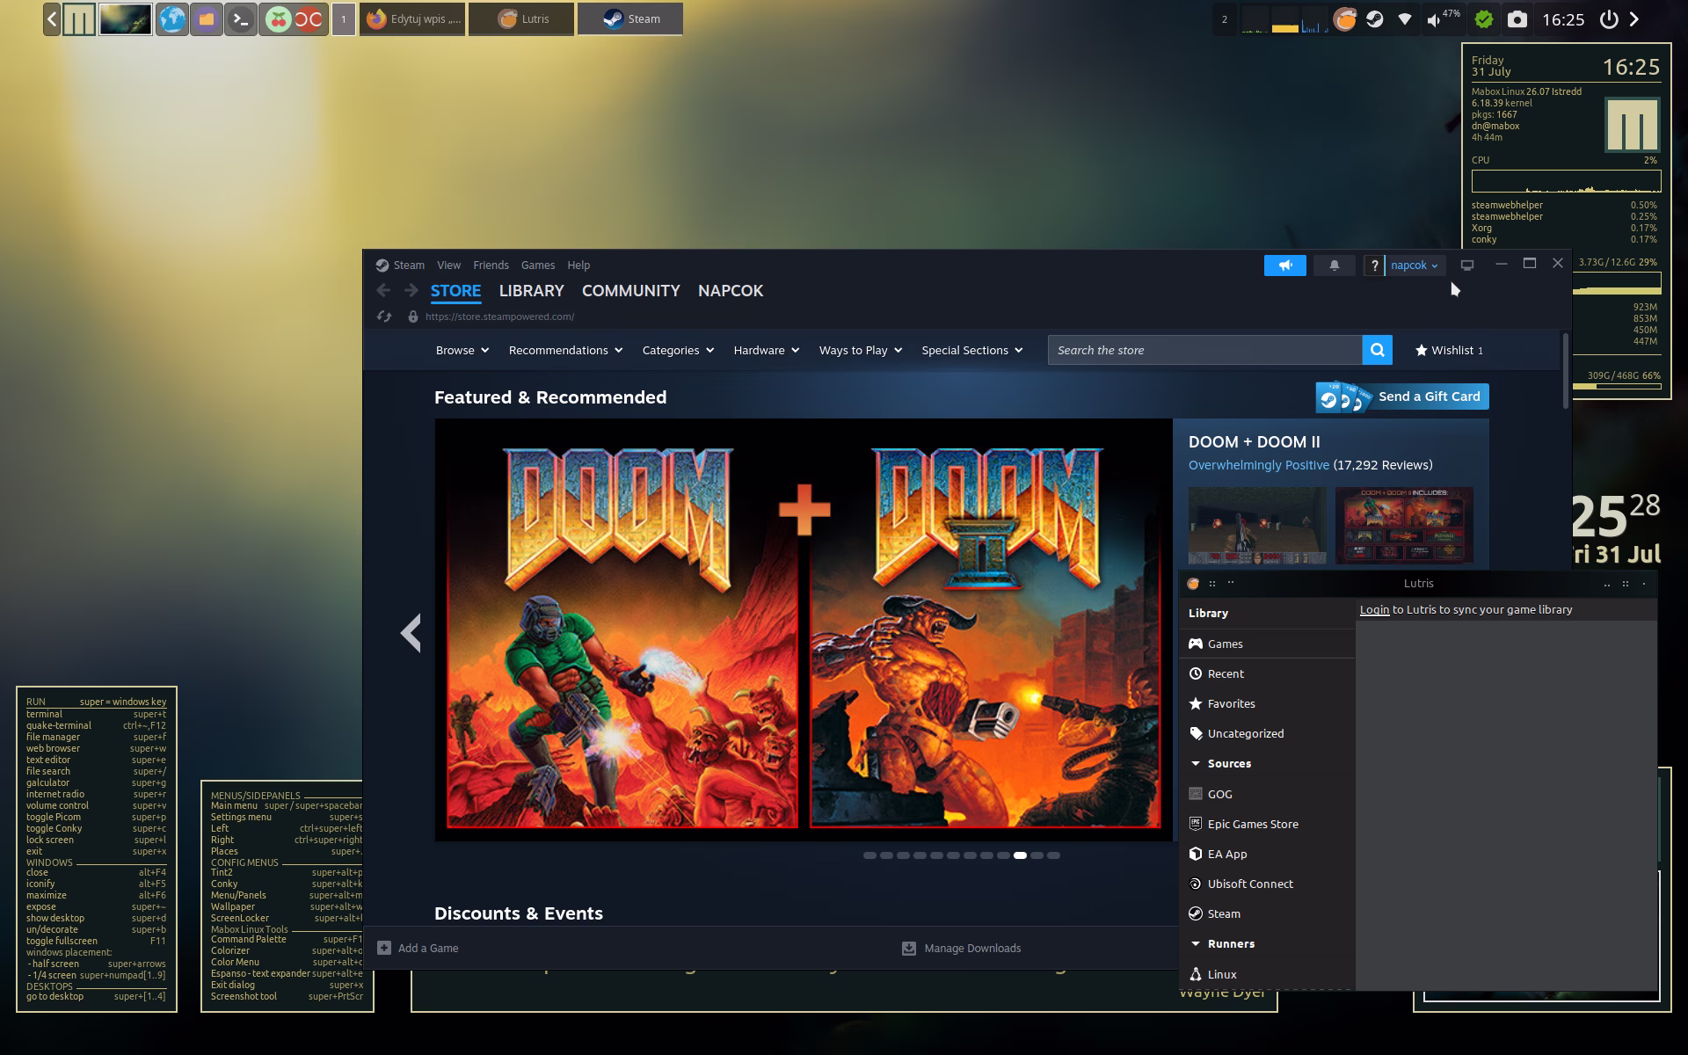Open Manage Downloads in Steam

[962, 949]
